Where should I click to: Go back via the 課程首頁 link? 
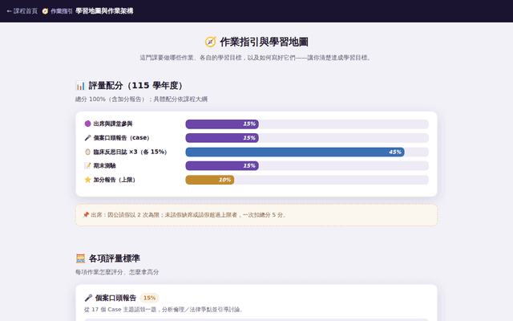[x=22, y=11]
